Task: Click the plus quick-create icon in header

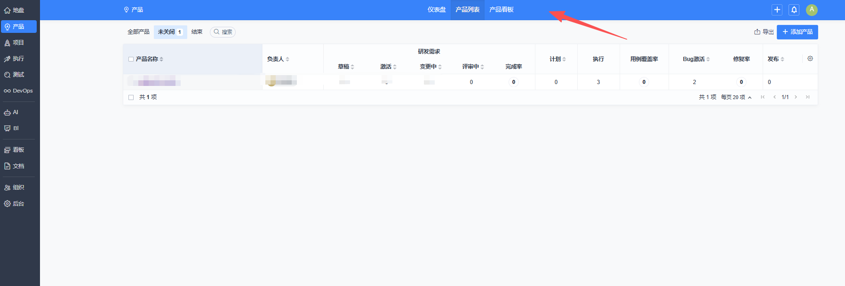Action: click(x=777, y=10)
